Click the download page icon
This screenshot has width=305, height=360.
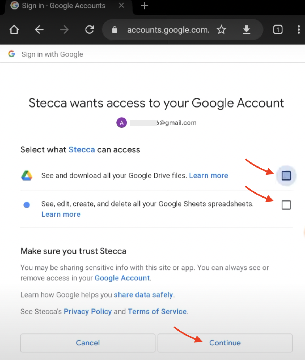coord(247,30)
